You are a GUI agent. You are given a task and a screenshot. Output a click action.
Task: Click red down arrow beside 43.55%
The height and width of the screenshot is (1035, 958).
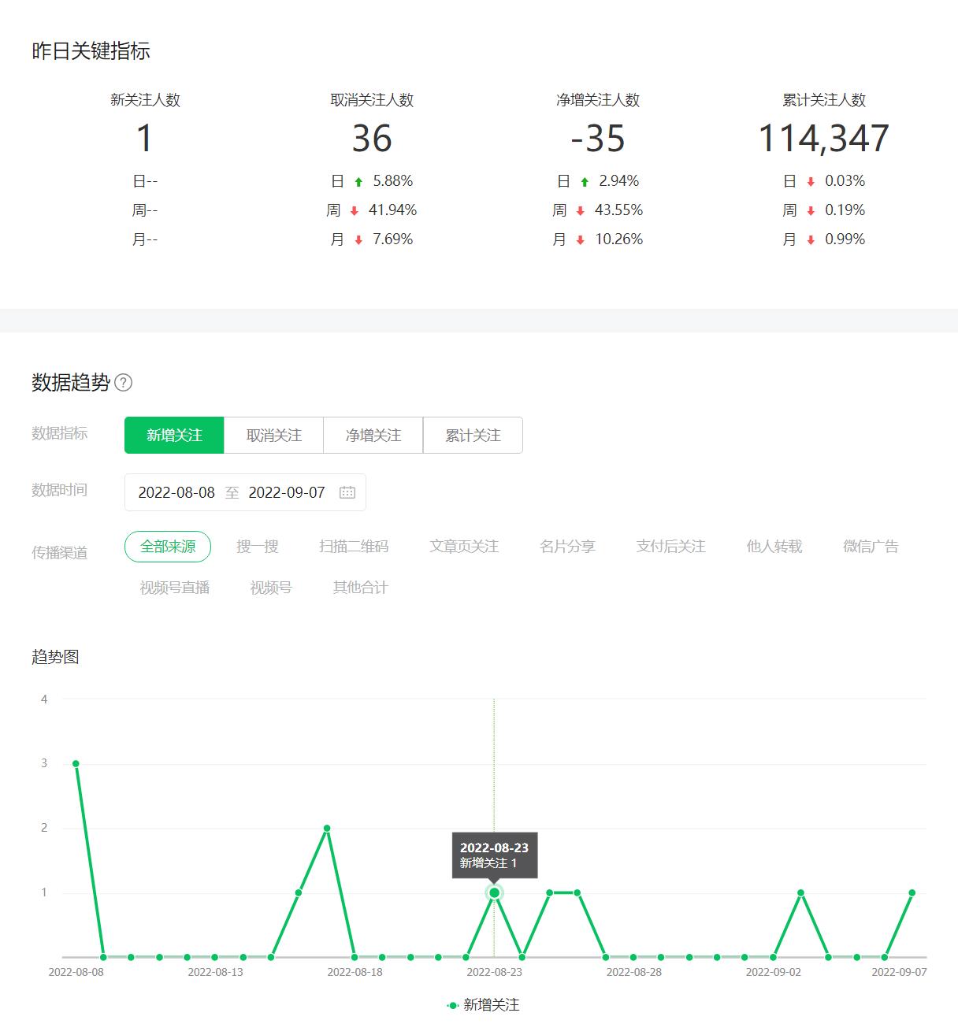[x=581, y=211]
